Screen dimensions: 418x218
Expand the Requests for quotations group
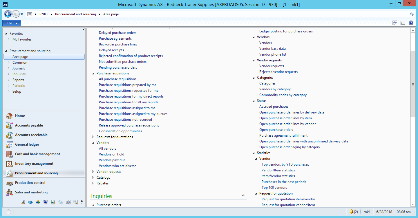click(x=93, y=137)
